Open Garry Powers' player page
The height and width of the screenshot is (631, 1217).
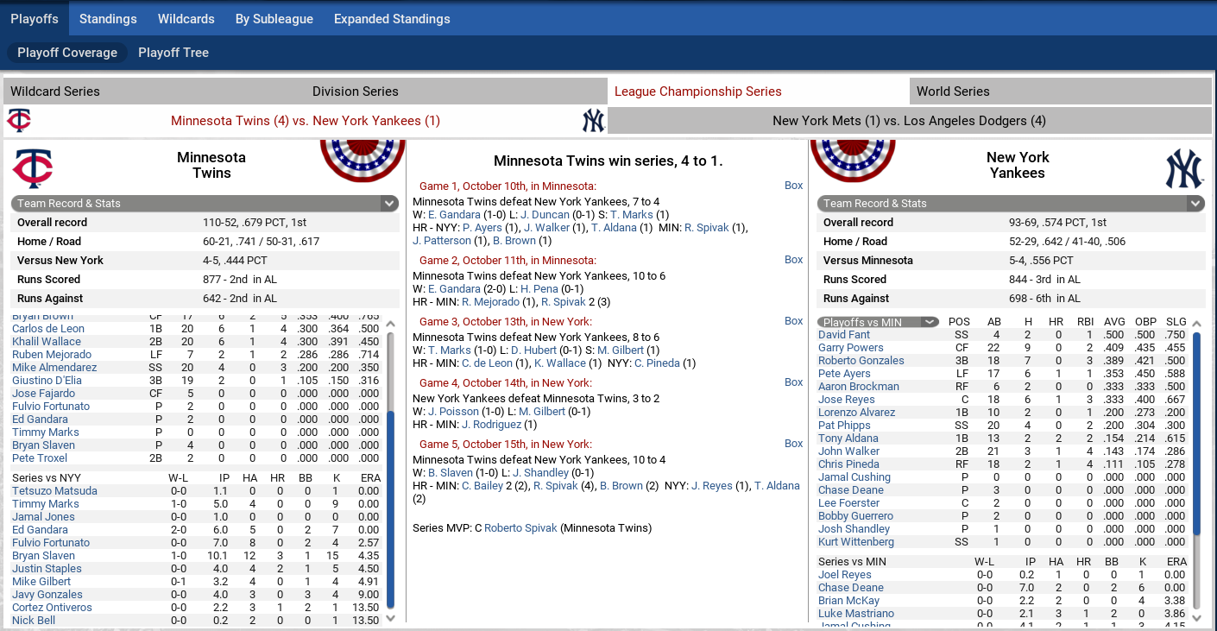click(x=851, y=348)
